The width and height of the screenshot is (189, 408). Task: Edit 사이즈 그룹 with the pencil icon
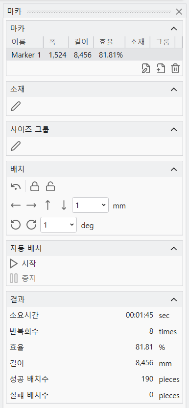click(15, 146)
